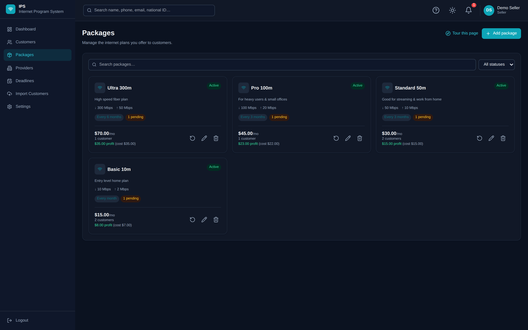The image size is (528, 330).
Task: Click the 1 pending badge on Ultra 300m
Action: pyautogui.click(x=136, y=117)
